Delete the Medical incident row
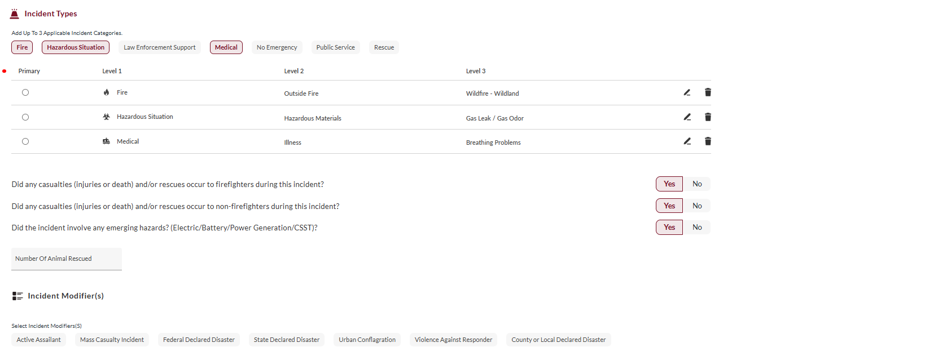This screenshot has width=951, height=356. pos(708,141)
